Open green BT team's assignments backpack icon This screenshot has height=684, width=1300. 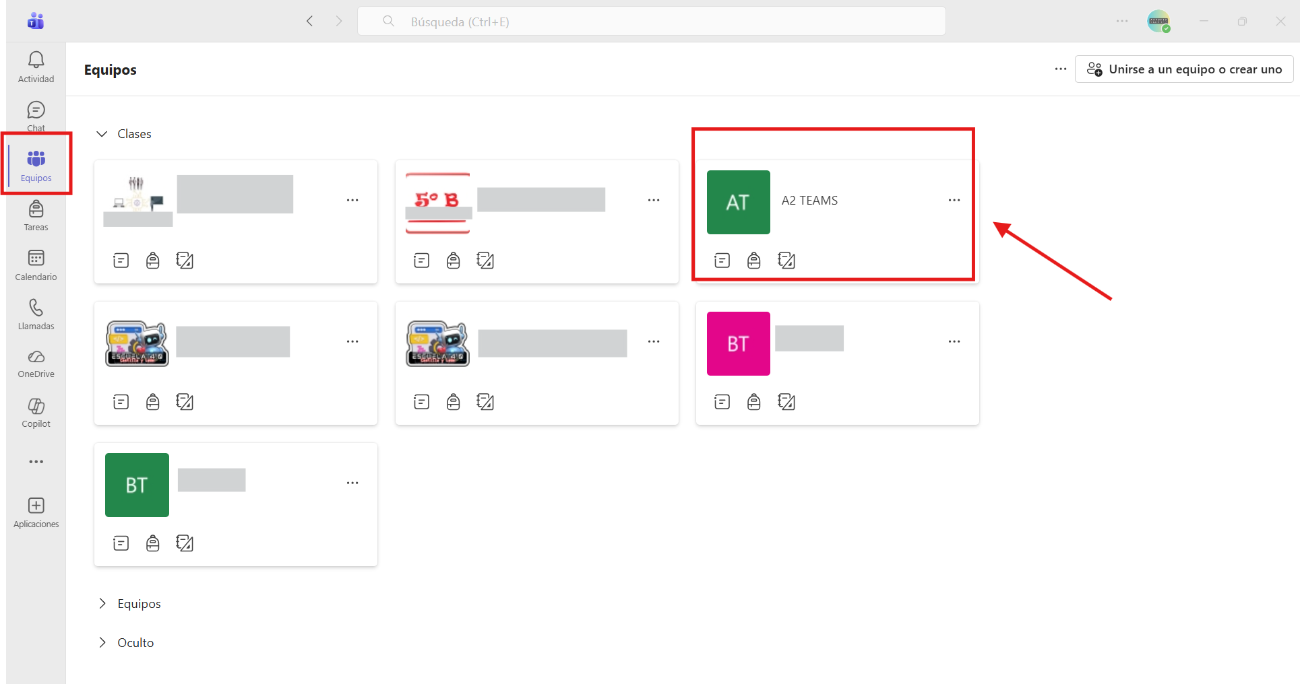tap(152, 543)
